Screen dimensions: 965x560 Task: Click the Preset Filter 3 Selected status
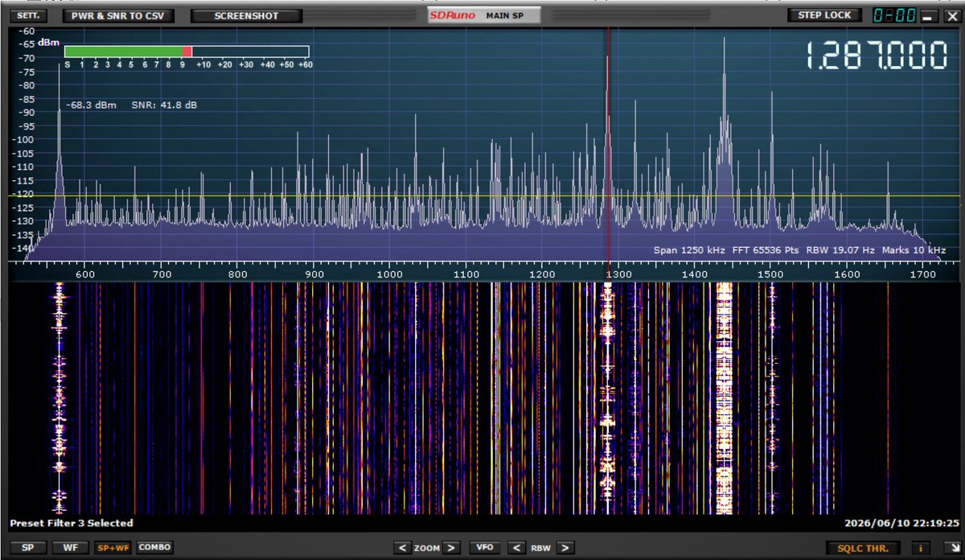(x=72, y=523)
